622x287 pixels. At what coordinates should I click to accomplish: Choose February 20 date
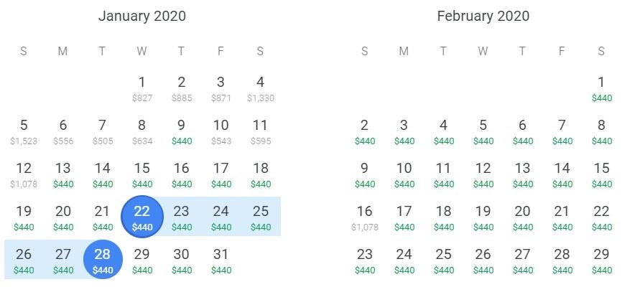coord(522,217)
